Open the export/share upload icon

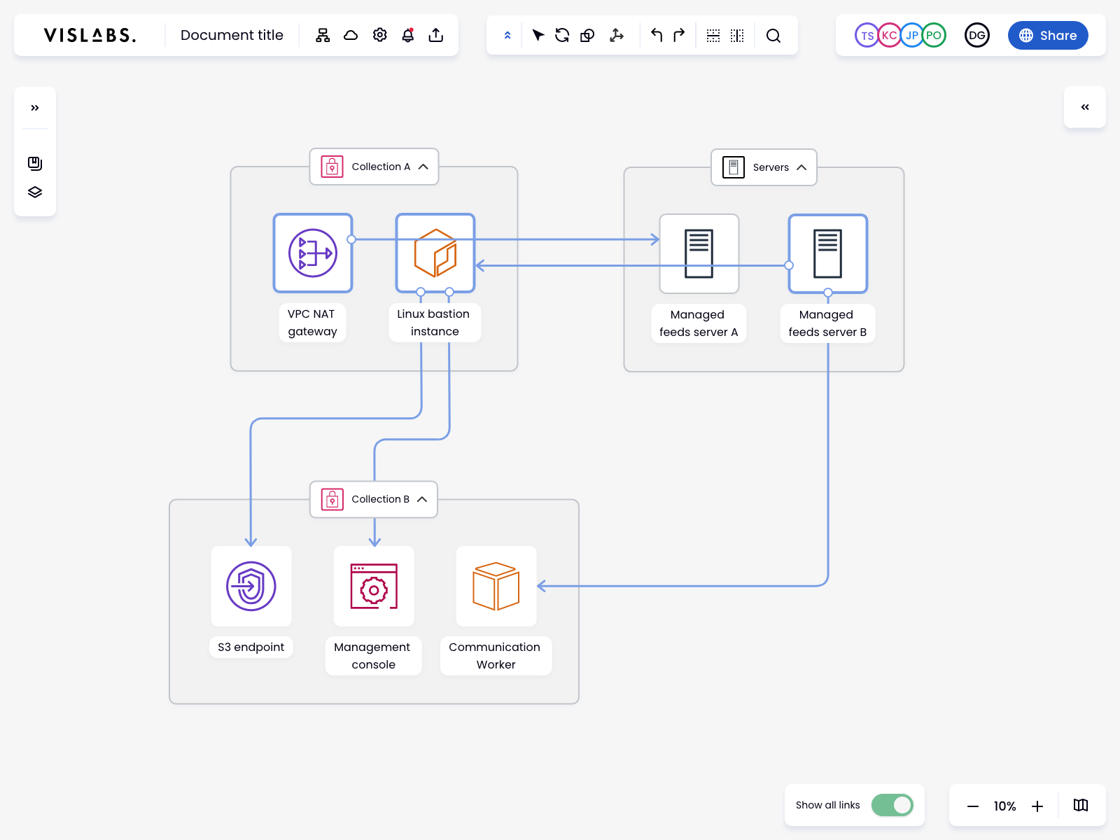coord(436,35)
